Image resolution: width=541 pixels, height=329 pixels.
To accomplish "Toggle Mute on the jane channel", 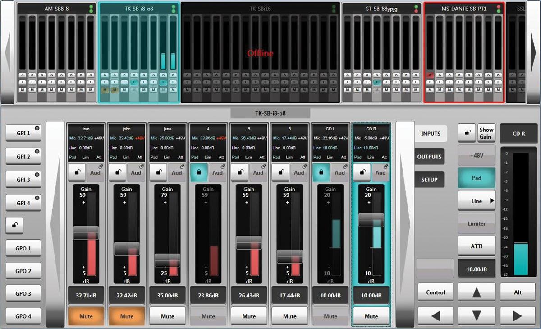I will click(x=167, y=316).
